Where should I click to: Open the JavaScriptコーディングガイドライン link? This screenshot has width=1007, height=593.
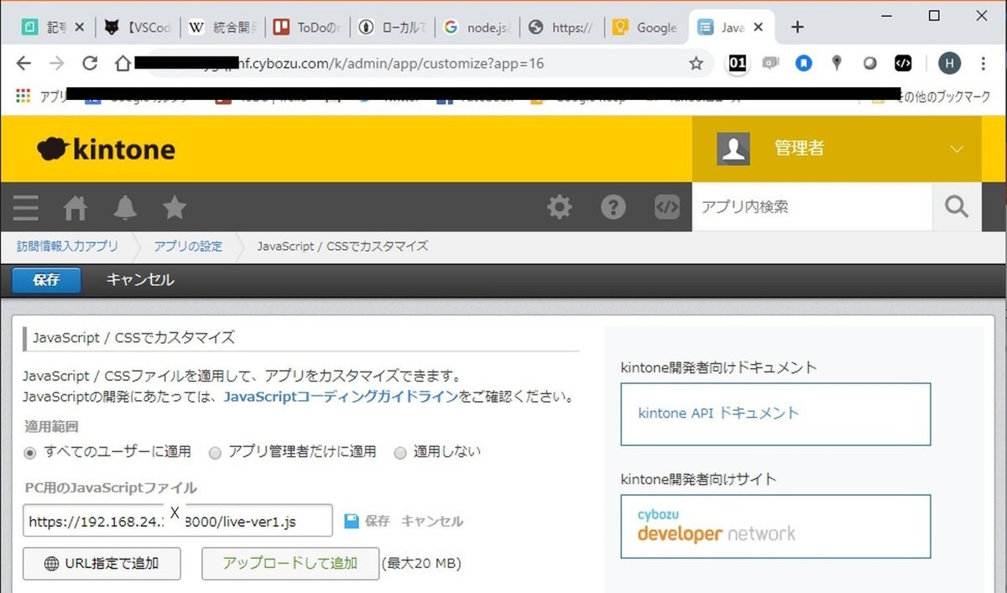(x=338, y=397)
